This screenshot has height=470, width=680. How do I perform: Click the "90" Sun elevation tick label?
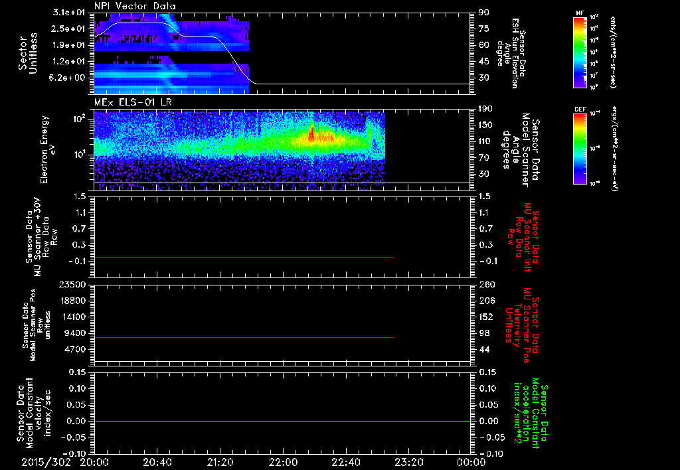tap(483, 12)
